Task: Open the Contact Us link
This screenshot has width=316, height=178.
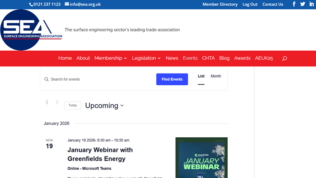Action: (273, 4)
